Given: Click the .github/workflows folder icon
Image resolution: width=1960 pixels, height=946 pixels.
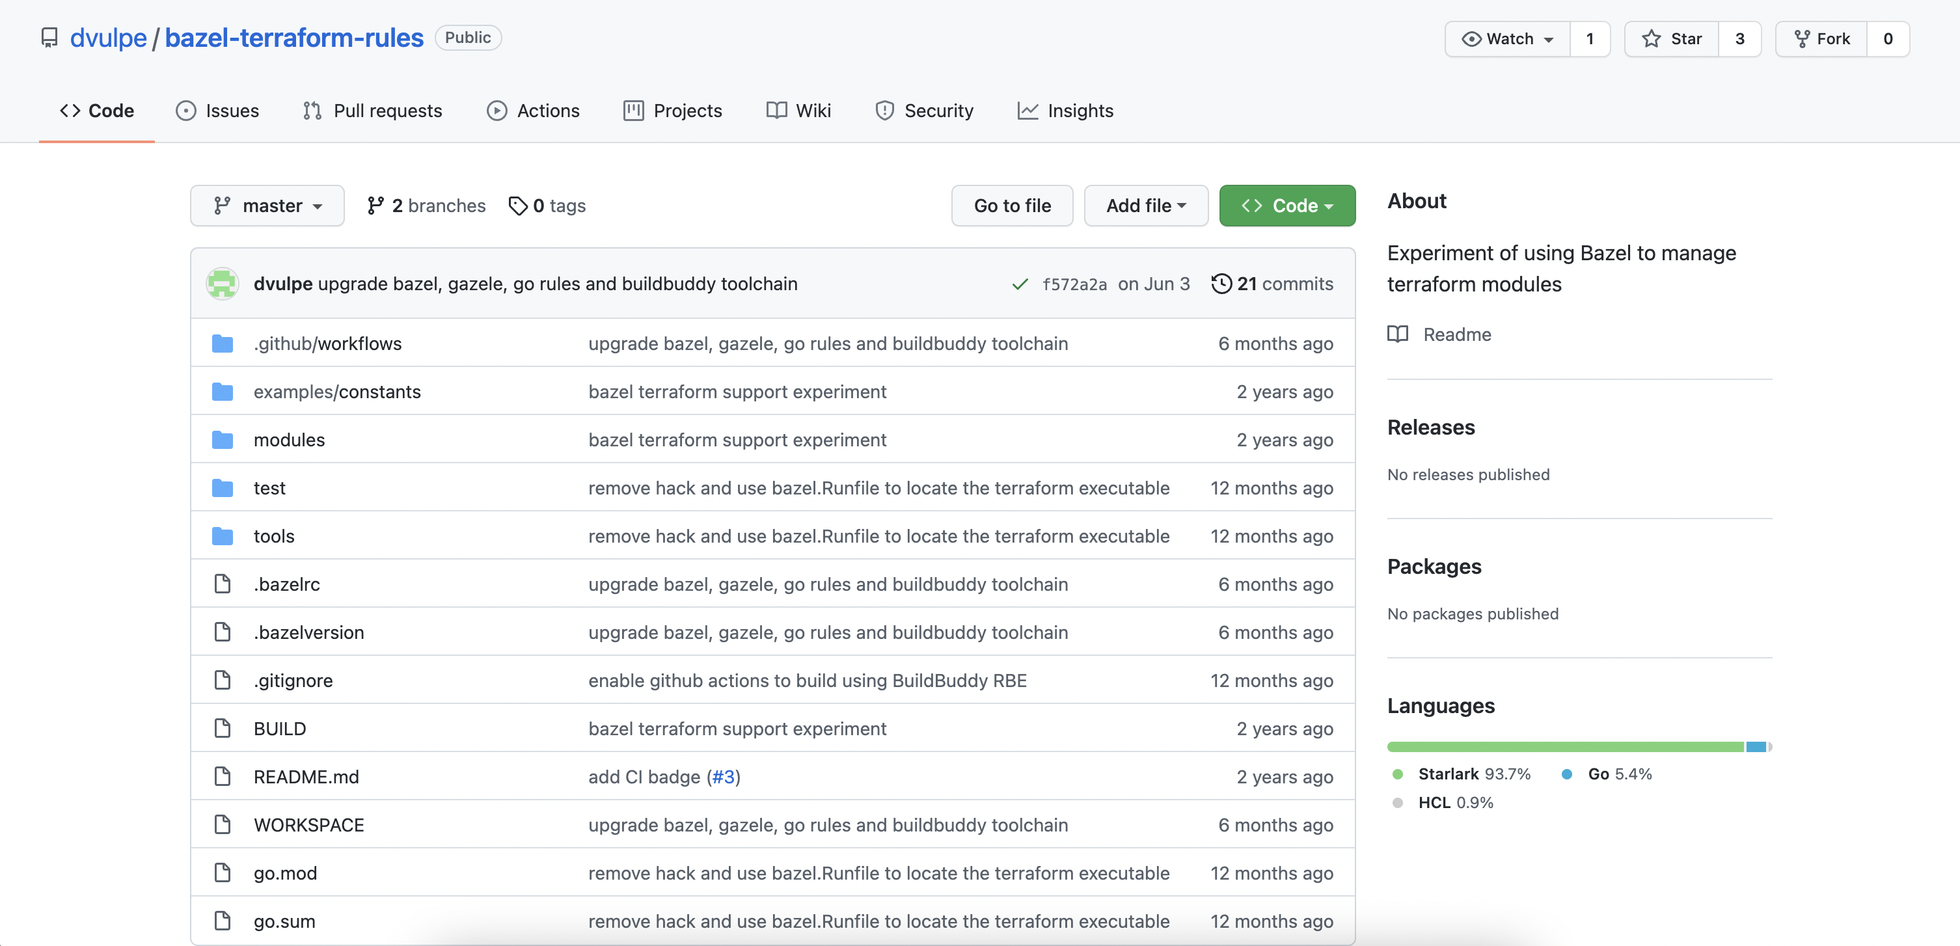Looking at the screenshot, I should [222, 344].
